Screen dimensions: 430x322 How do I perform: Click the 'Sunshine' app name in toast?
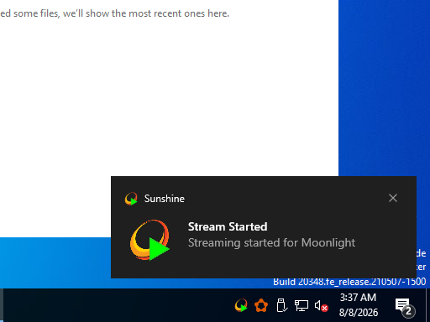[x=165, y=199]
